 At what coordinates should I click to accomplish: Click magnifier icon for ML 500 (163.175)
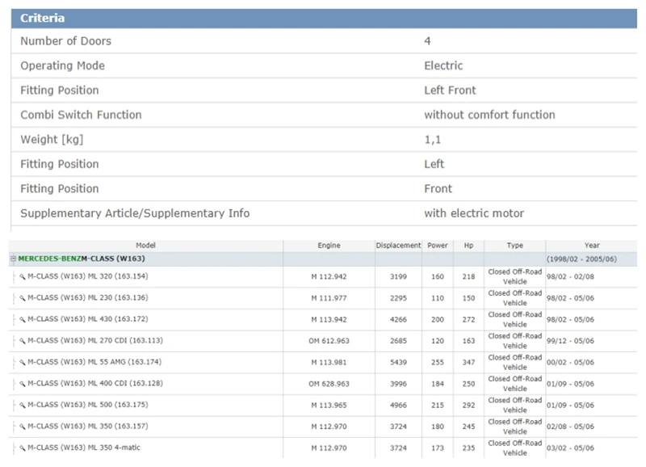[x=23, y=405]
